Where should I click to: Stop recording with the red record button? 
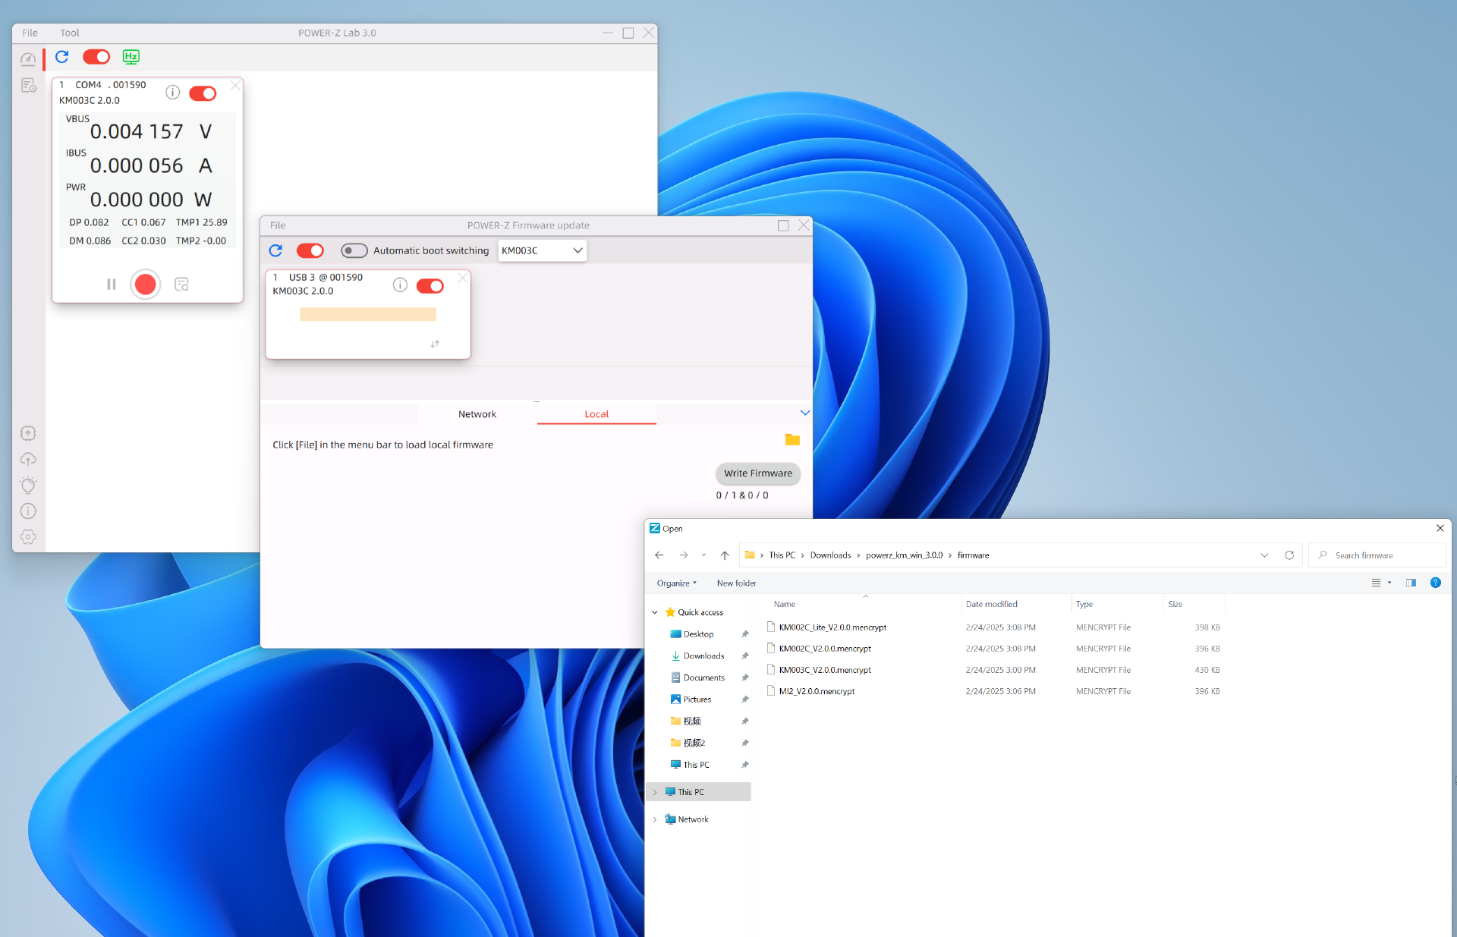[x=145, y=284]
